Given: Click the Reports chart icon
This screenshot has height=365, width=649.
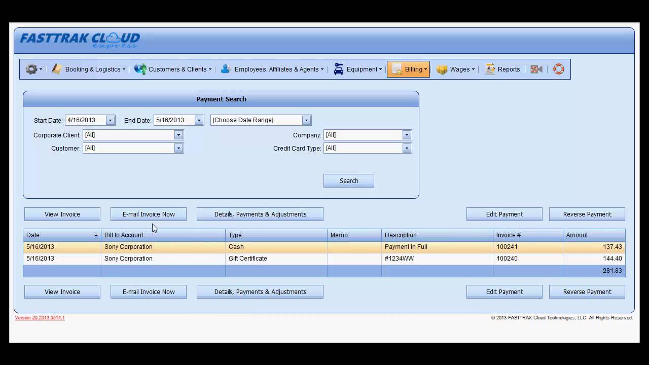Looking at the screenshot, I should pos(490,69).
